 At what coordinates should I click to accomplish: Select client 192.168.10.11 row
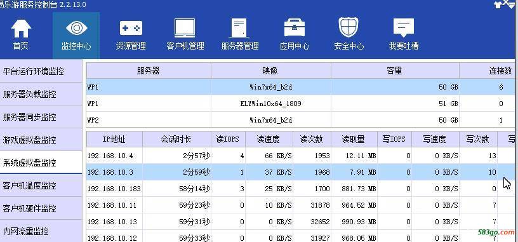[301, 205]
